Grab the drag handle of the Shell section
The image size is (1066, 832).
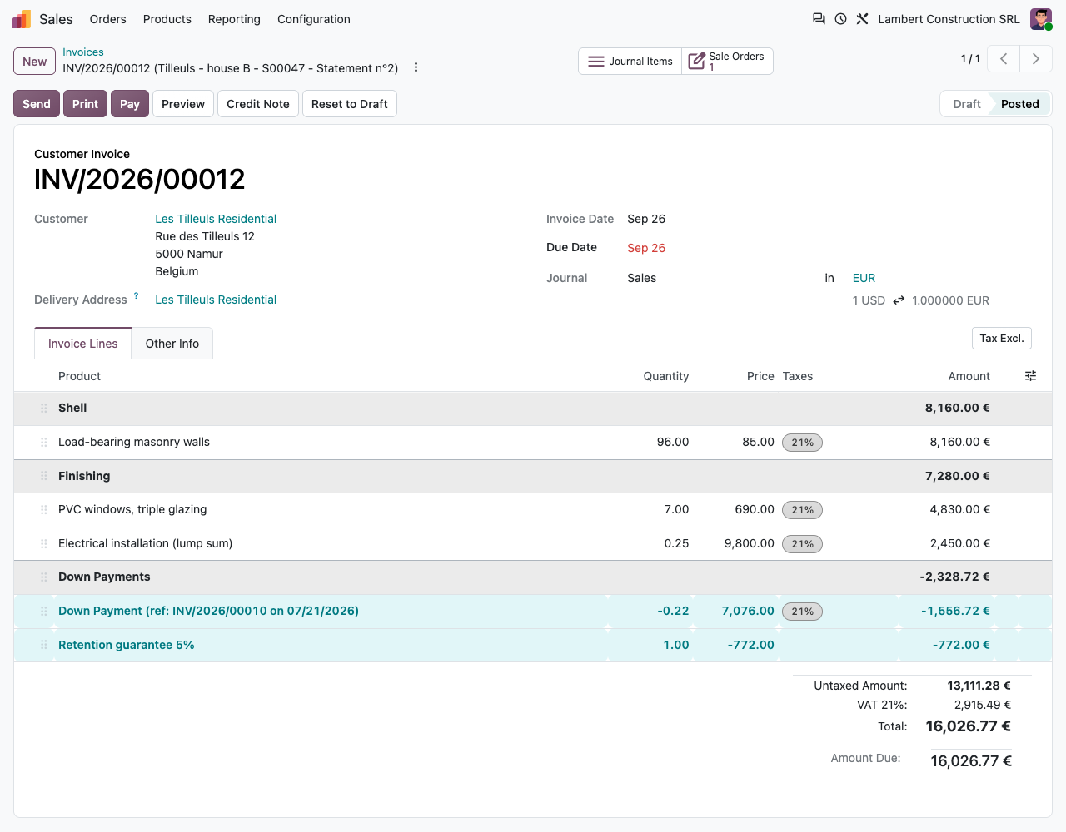(43, 409)
